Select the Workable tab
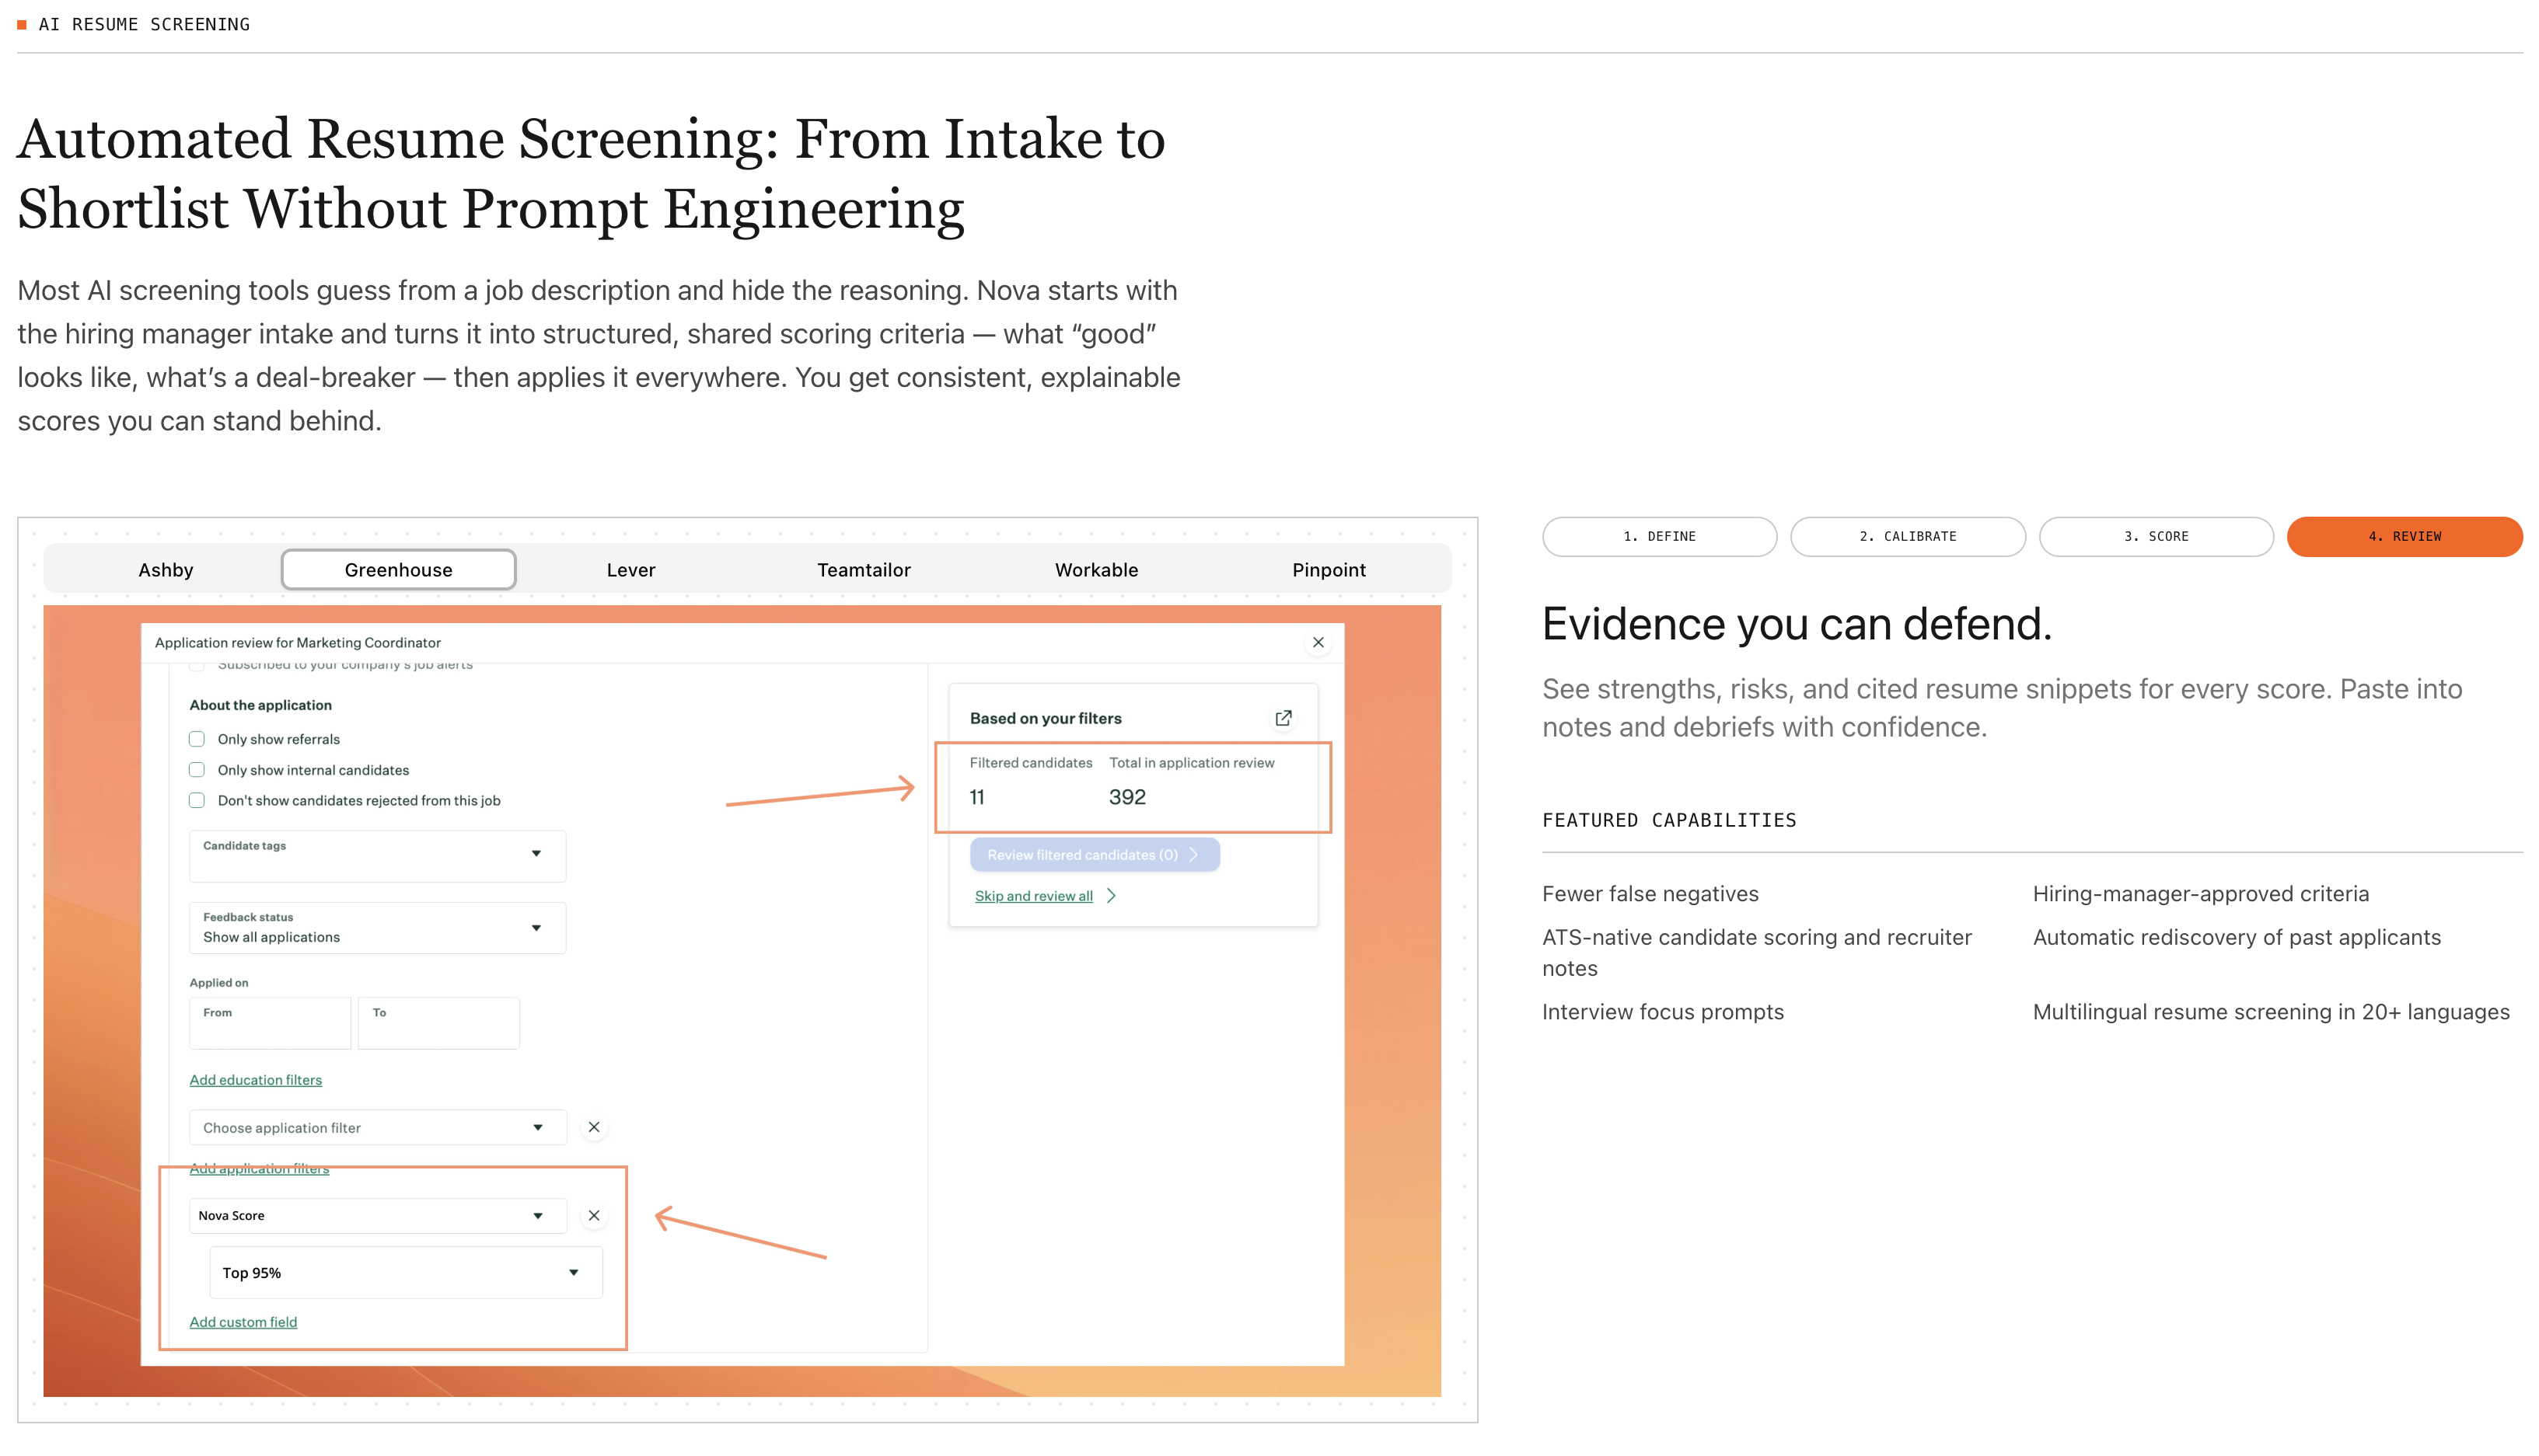 [1096, 569]
